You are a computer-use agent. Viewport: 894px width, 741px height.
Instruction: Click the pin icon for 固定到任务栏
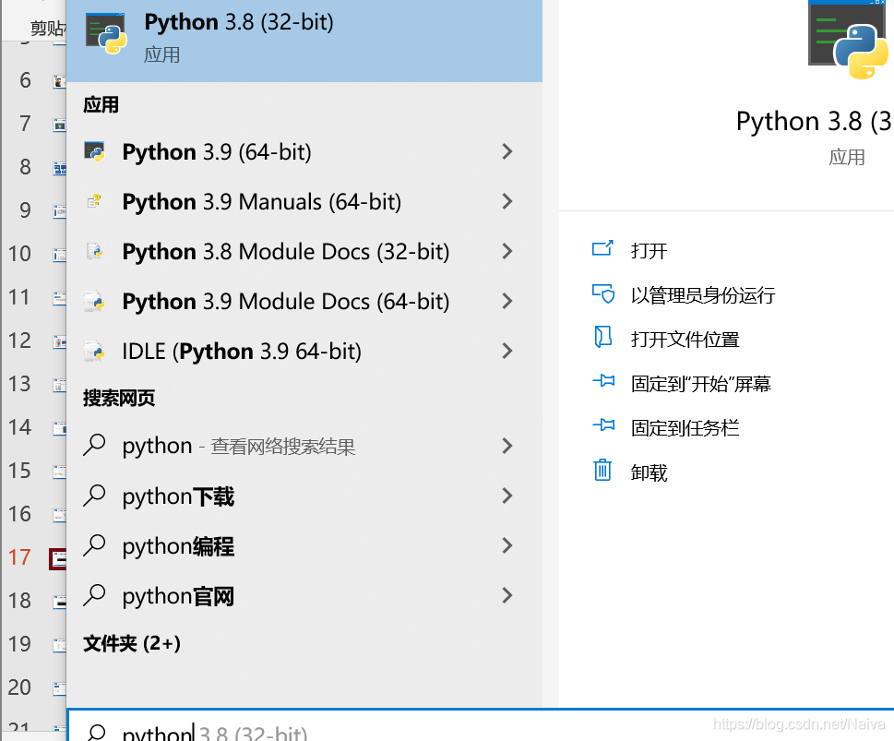[x=603, y=425]
